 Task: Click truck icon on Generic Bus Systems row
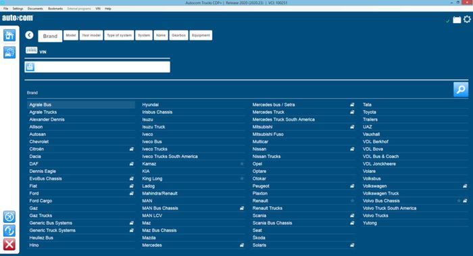pyautogui.click(x=132, y=223)
